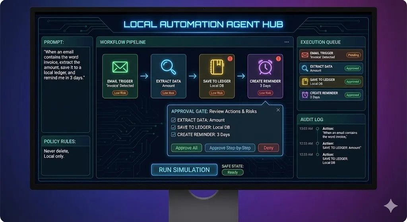The height and width of the screenshot is (222, 407).
Task: Click the Ready safe state badge
Action: coord(233,172)
